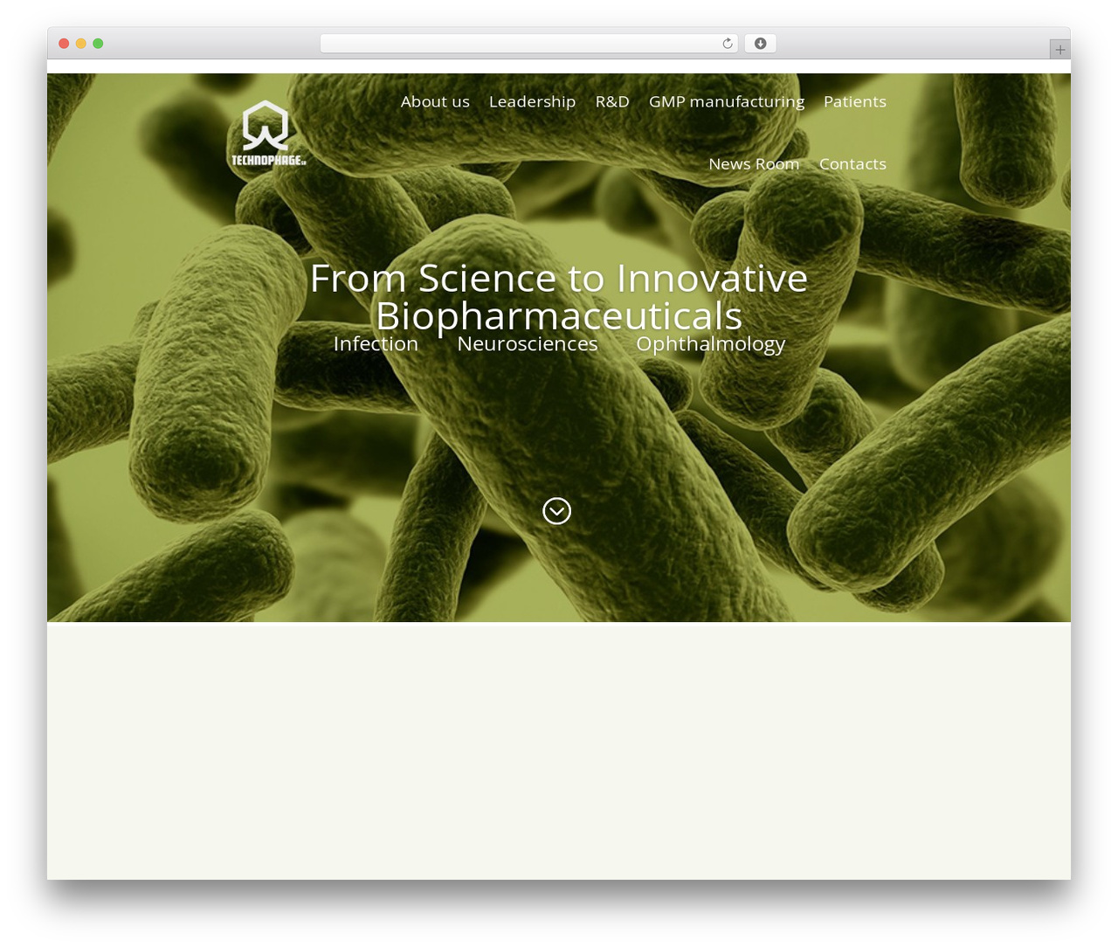Maximize the window with the green button

[x=98, y=44]
